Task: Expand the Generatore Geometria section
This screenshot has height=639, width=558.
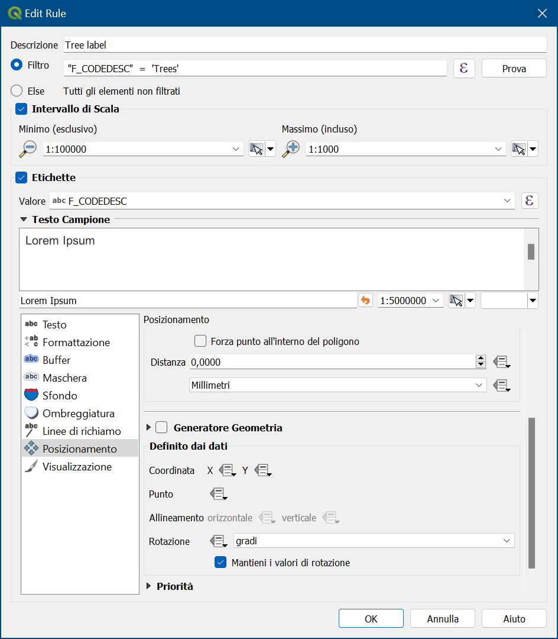Action: click(148, 428)
